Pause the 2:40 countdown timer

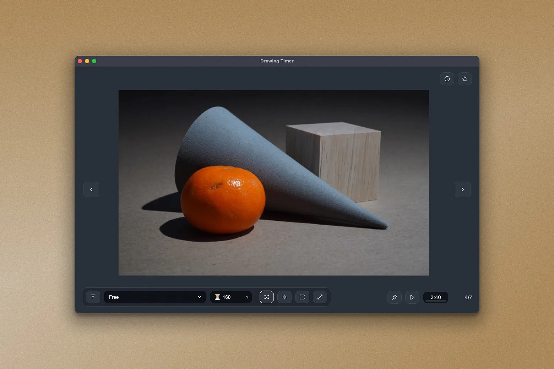pos(436,297)
